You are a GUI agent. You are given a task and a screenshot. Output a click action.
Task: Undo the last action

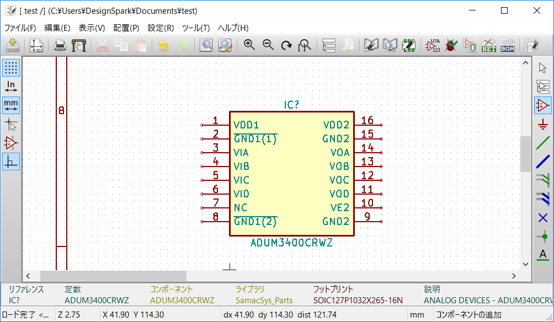tap(163, 45)
